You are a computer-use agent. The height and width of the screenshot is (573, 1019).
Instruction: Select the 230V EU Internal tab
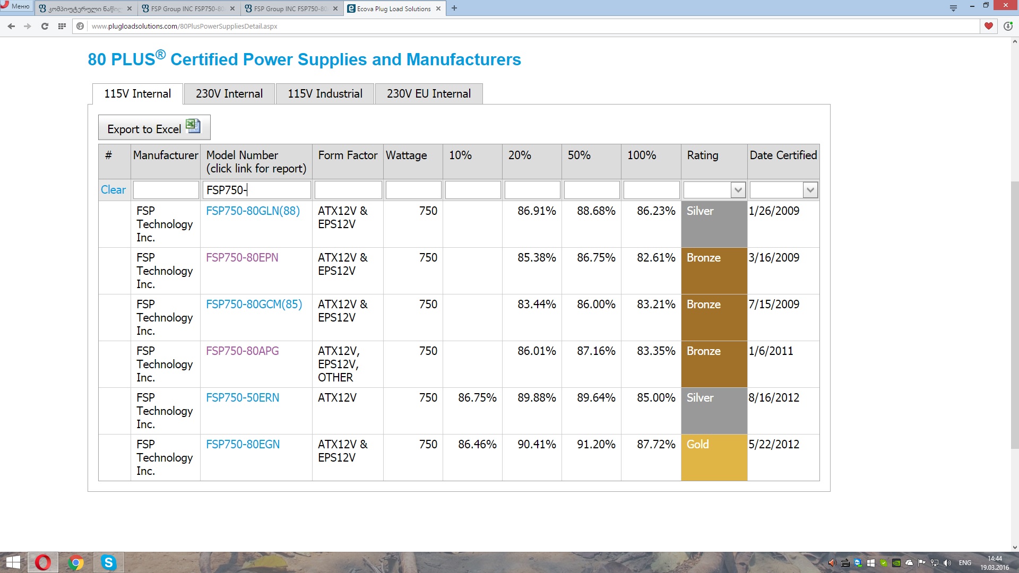[x=428, y=94]
